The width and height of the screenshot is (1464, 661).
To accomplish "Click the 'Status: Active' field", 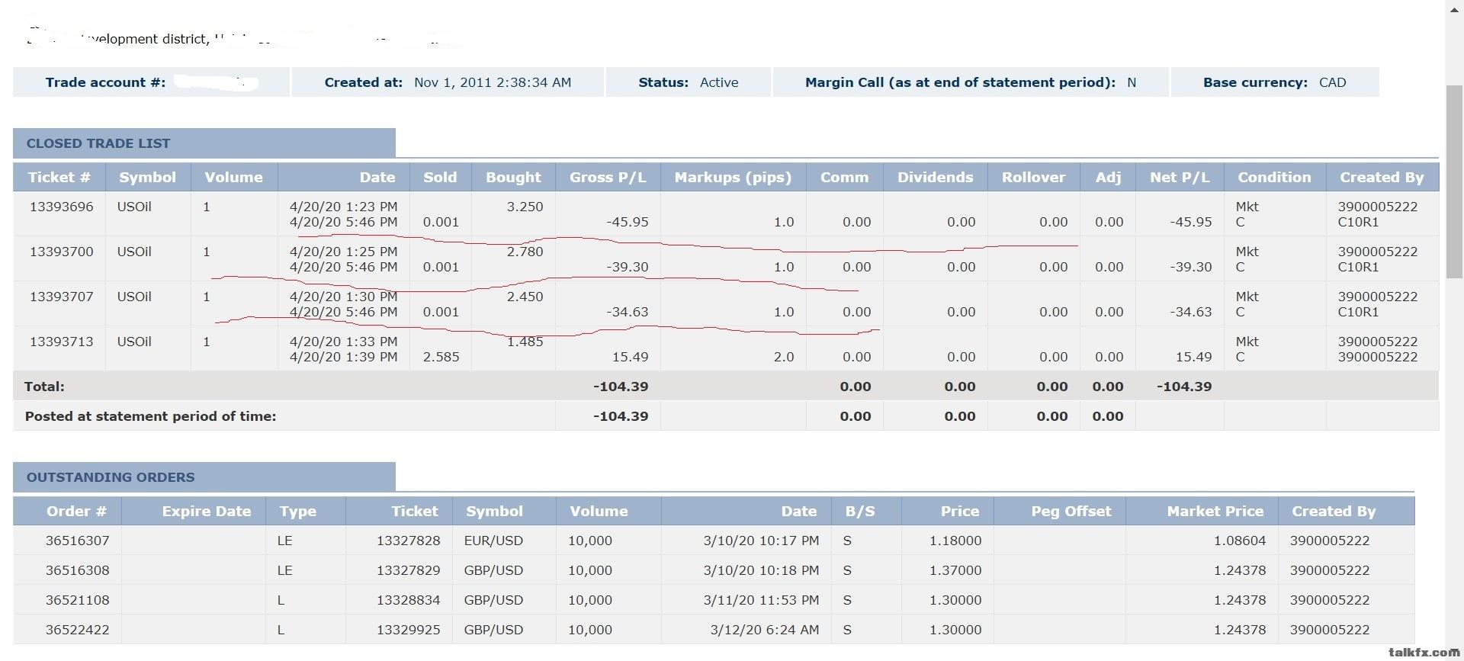I will [x=688, y=82].
